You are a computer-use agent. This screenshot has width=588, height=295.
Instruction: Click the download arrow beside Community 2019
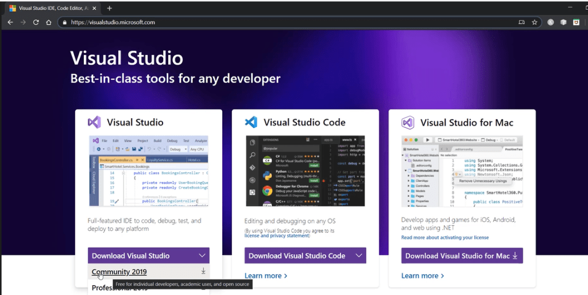pyautogui.click(x=203, y=271)
